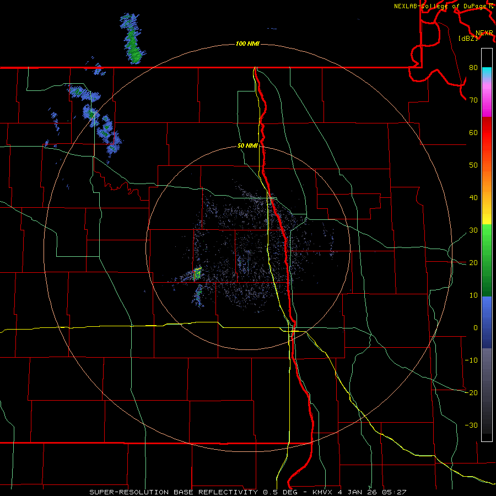Click the 70 value on the color scale
Viewport: 496px width, 496px height.
click(x=473, y=100)
